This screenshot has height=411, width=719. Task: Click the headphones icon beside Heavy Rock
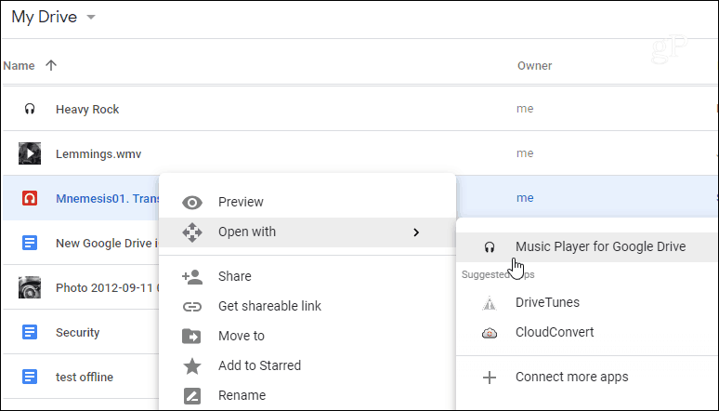coord(30,109)
